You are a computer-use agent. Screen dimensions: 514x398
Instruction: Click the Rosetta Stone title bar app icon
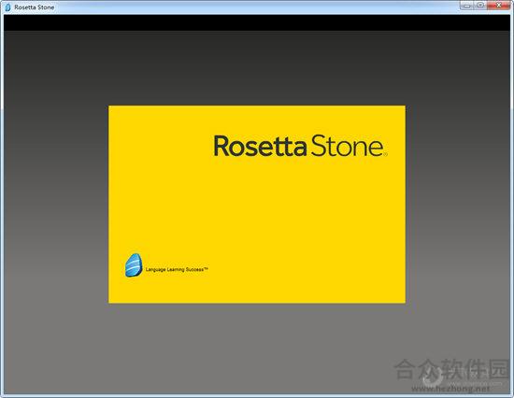coord(7,7)
